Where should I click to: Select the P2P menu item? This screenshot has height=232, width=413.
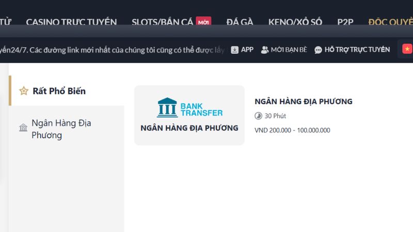(345, 22)
